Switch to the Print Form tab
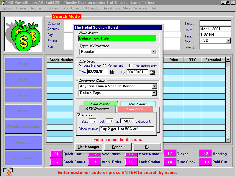Screen dimensions: 236x177 (x=135, y=109)
